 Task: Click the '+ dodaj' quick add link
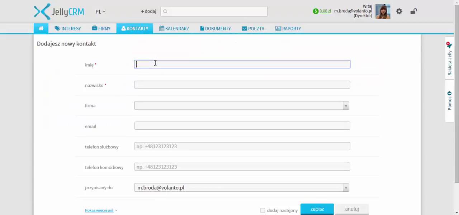coord(148,11)
